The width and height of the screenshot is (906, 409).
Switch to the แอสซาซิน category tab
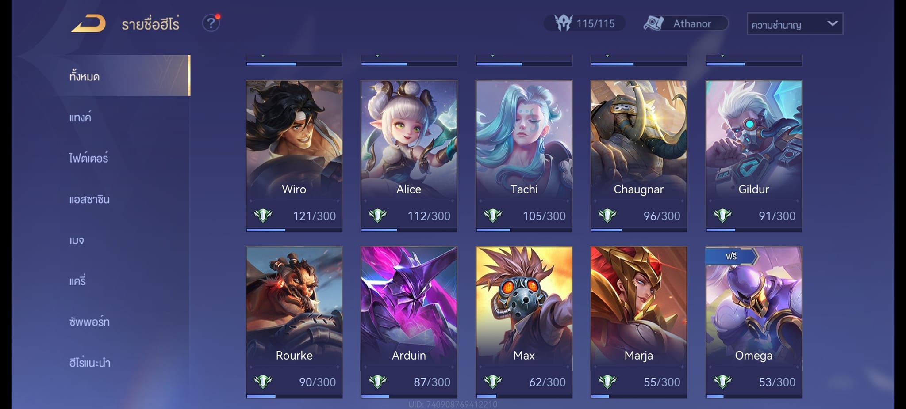89,199
